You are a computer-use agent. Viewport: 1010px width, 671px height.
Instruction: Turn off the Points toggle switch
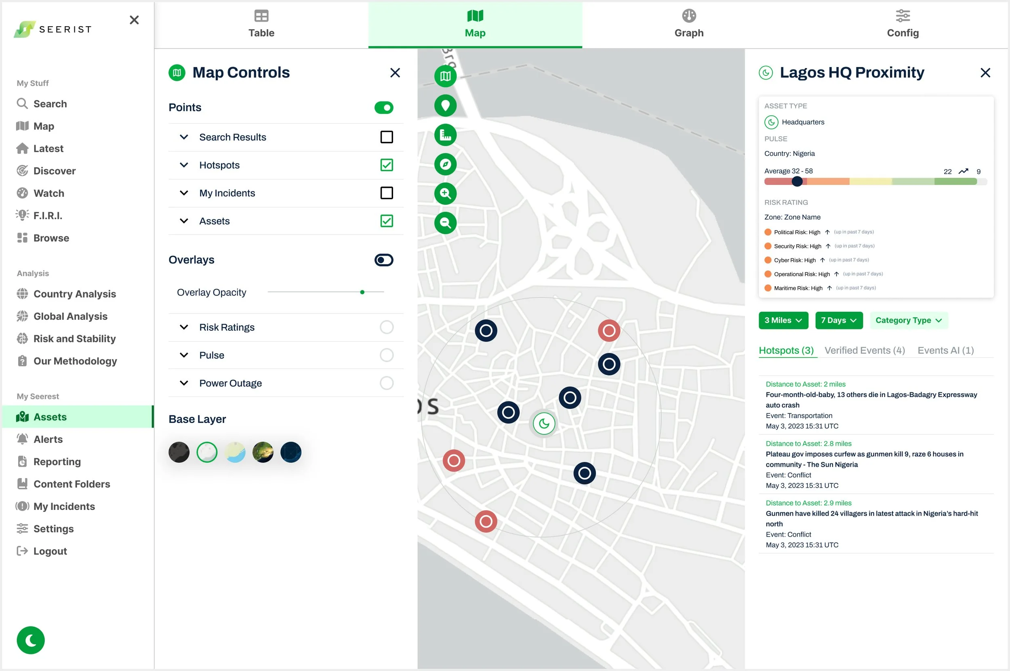384,107
